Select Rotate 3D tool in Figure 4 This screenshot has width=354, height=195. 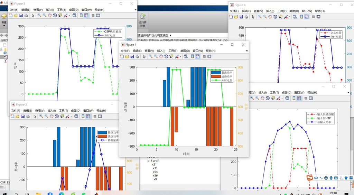pyautogui.click(x=275, y=17)
